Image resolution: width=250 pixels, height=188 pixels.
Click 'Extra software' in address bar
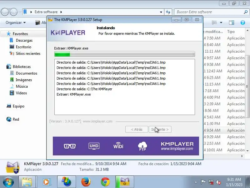[46, 12]
